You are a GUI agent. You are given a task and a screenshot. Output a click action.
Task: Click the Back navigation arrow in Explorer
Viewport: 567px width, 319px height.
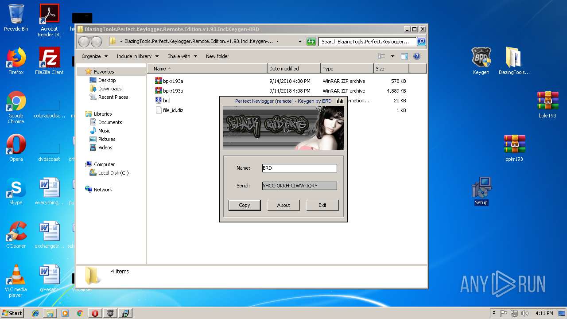pyautogui.click(x=84, y=42)
